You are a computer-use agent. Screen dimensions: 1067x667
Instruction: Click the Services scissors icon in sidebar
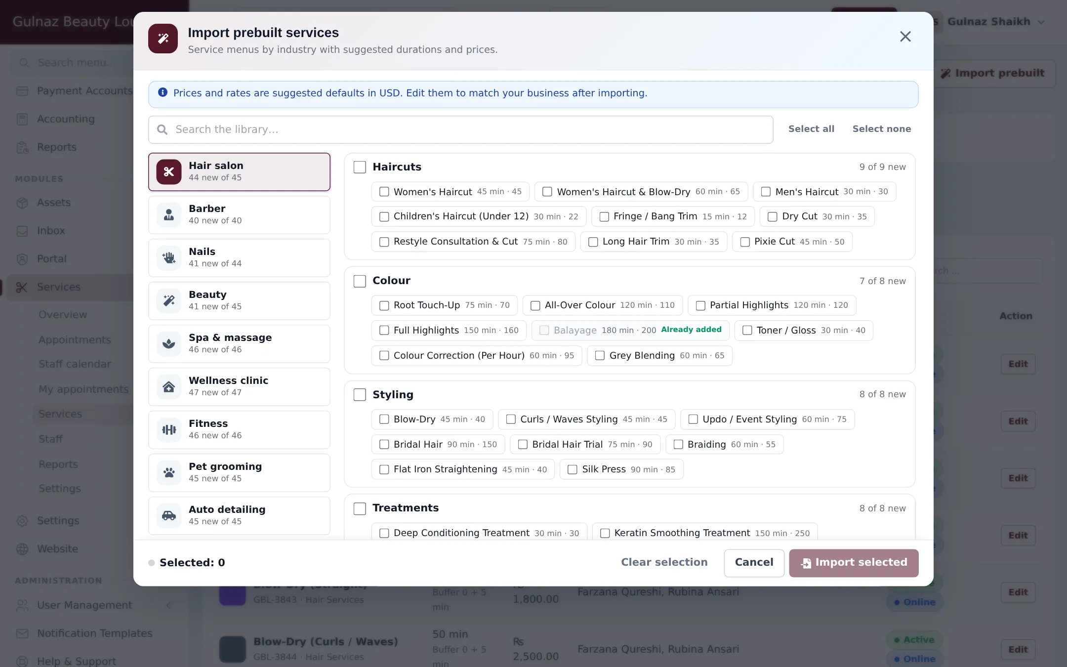[x=21, y=287]
